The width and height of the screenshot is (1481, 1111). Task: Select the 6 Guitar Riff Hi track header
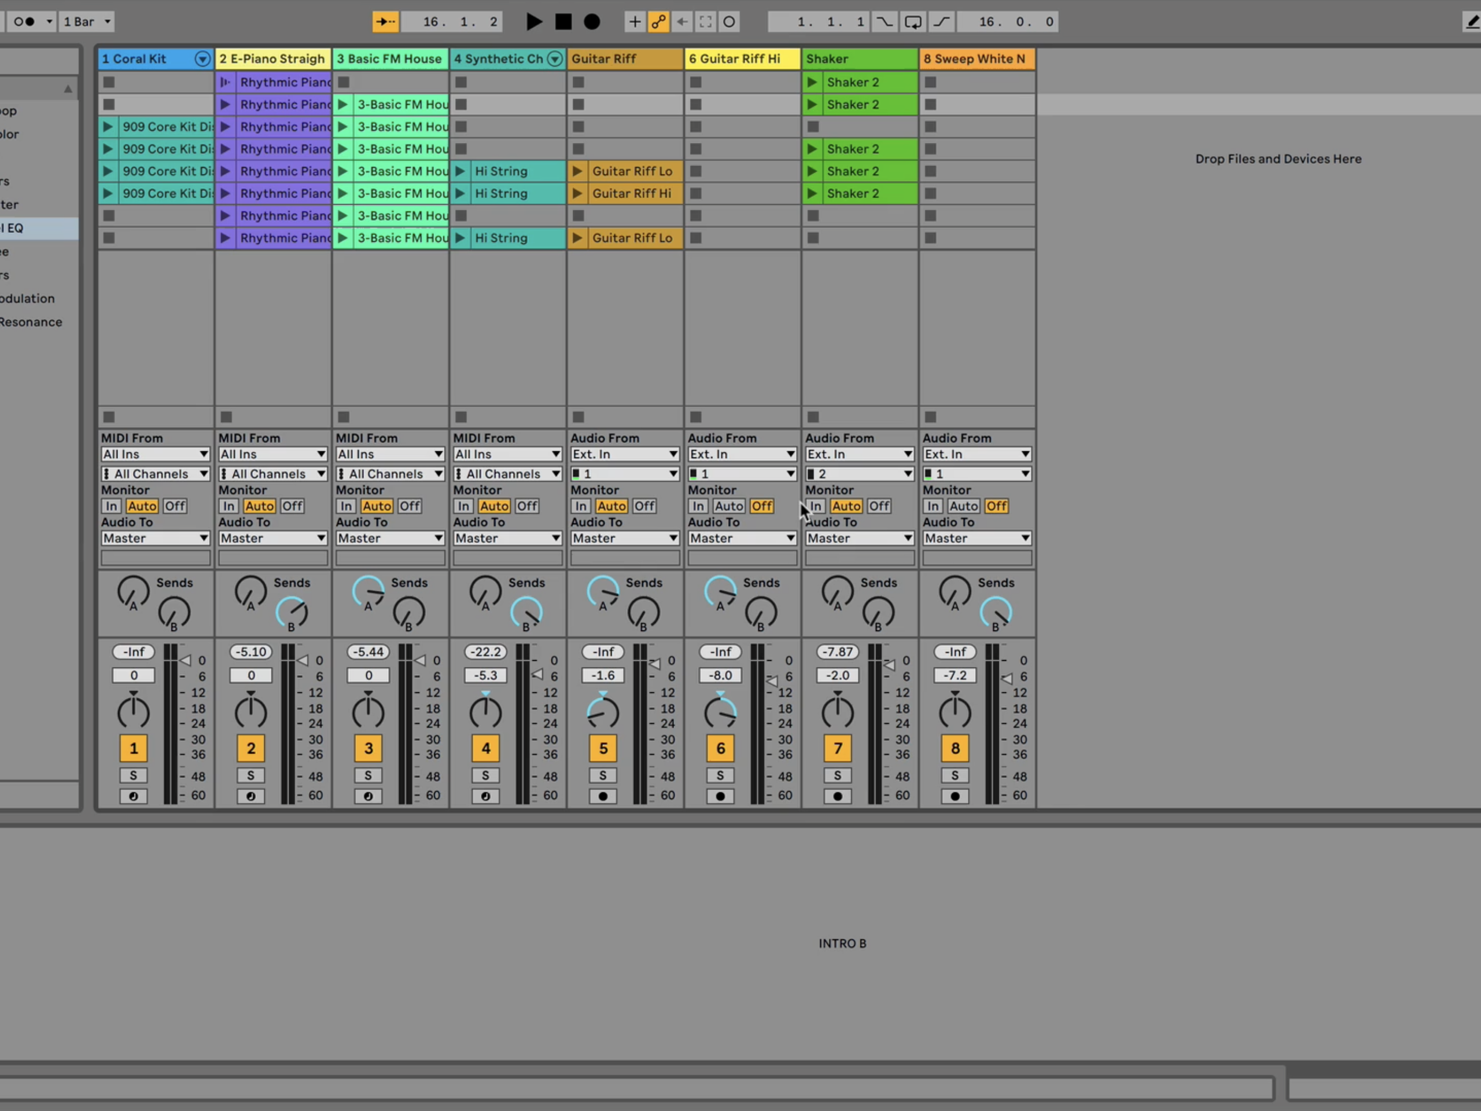(740, 59)
